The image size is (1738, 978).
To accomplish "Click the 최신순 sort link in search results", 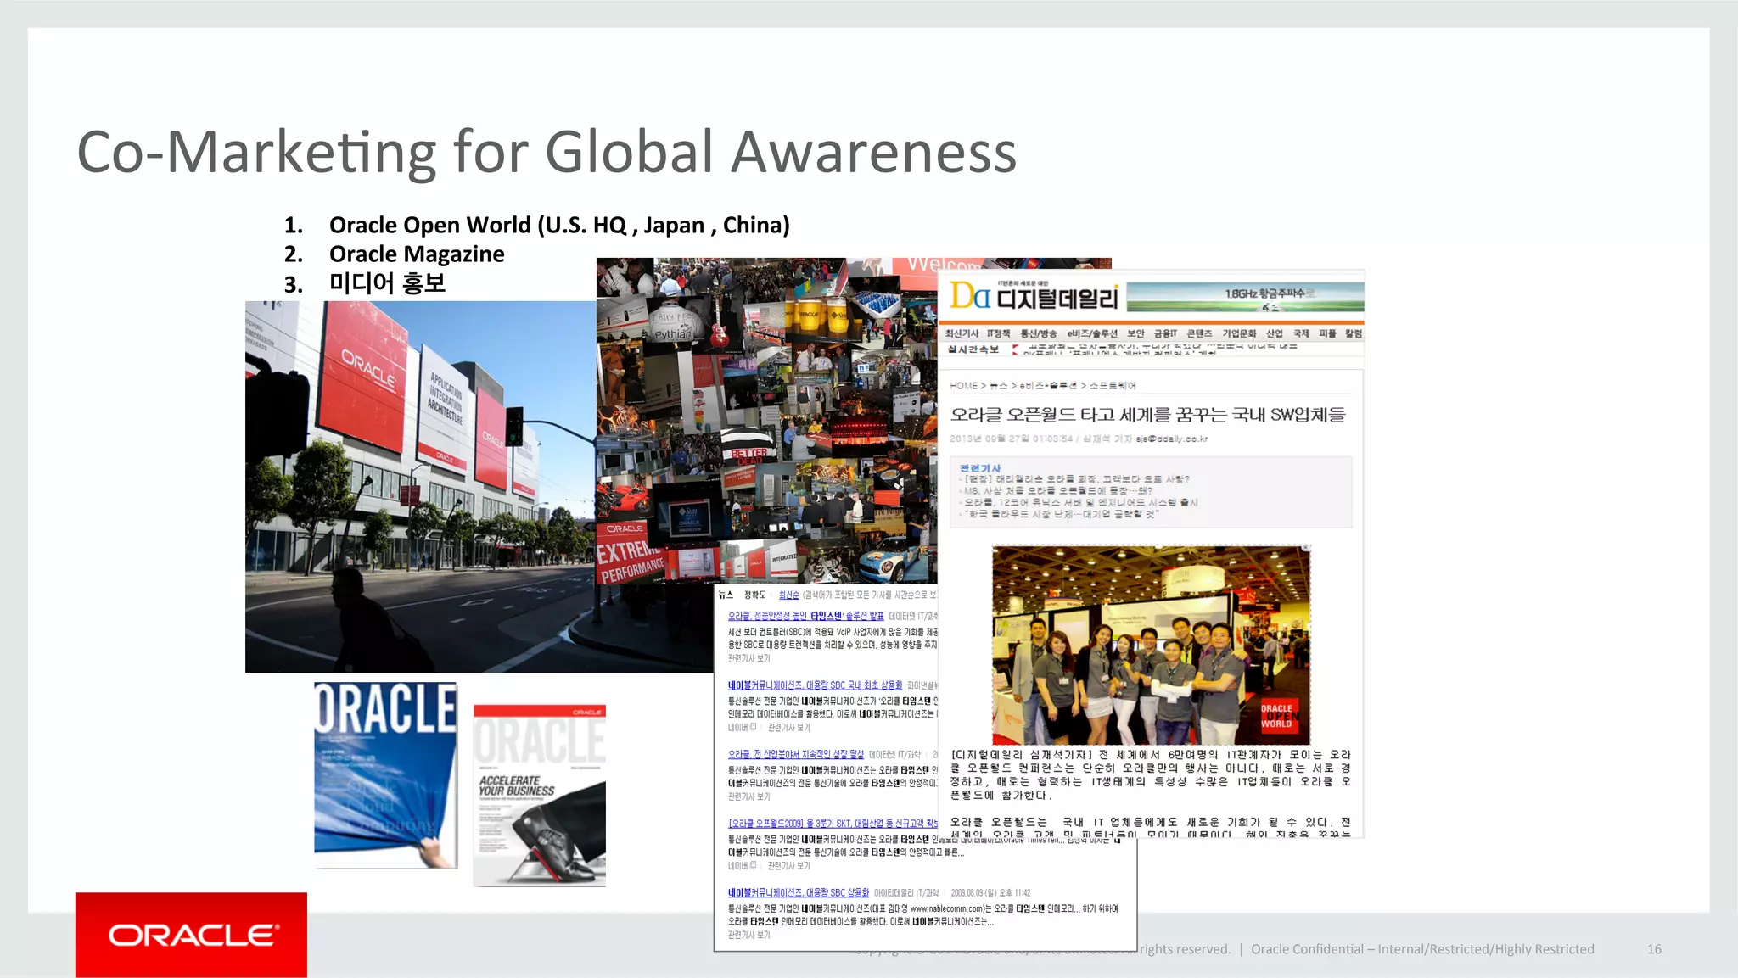I will point(788,595).
